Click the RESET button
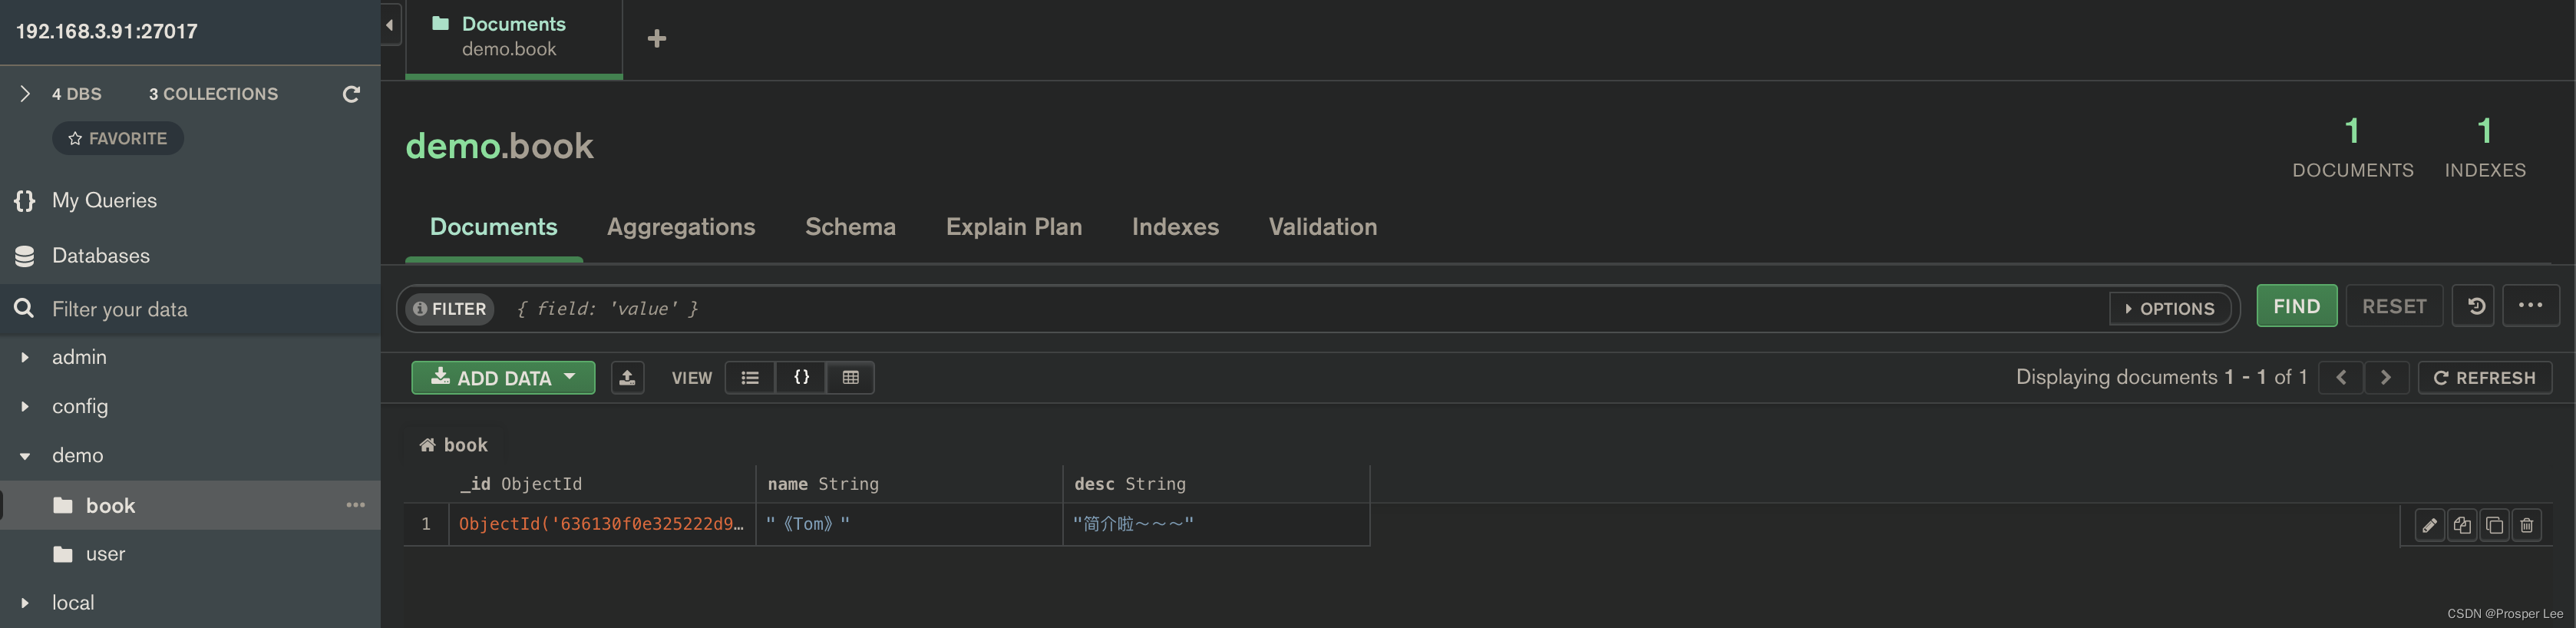The image size is (2576, 628). click(2394, 306)
